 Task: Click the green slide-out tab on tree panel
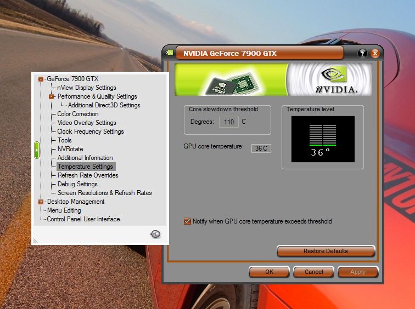pos(37,150)
